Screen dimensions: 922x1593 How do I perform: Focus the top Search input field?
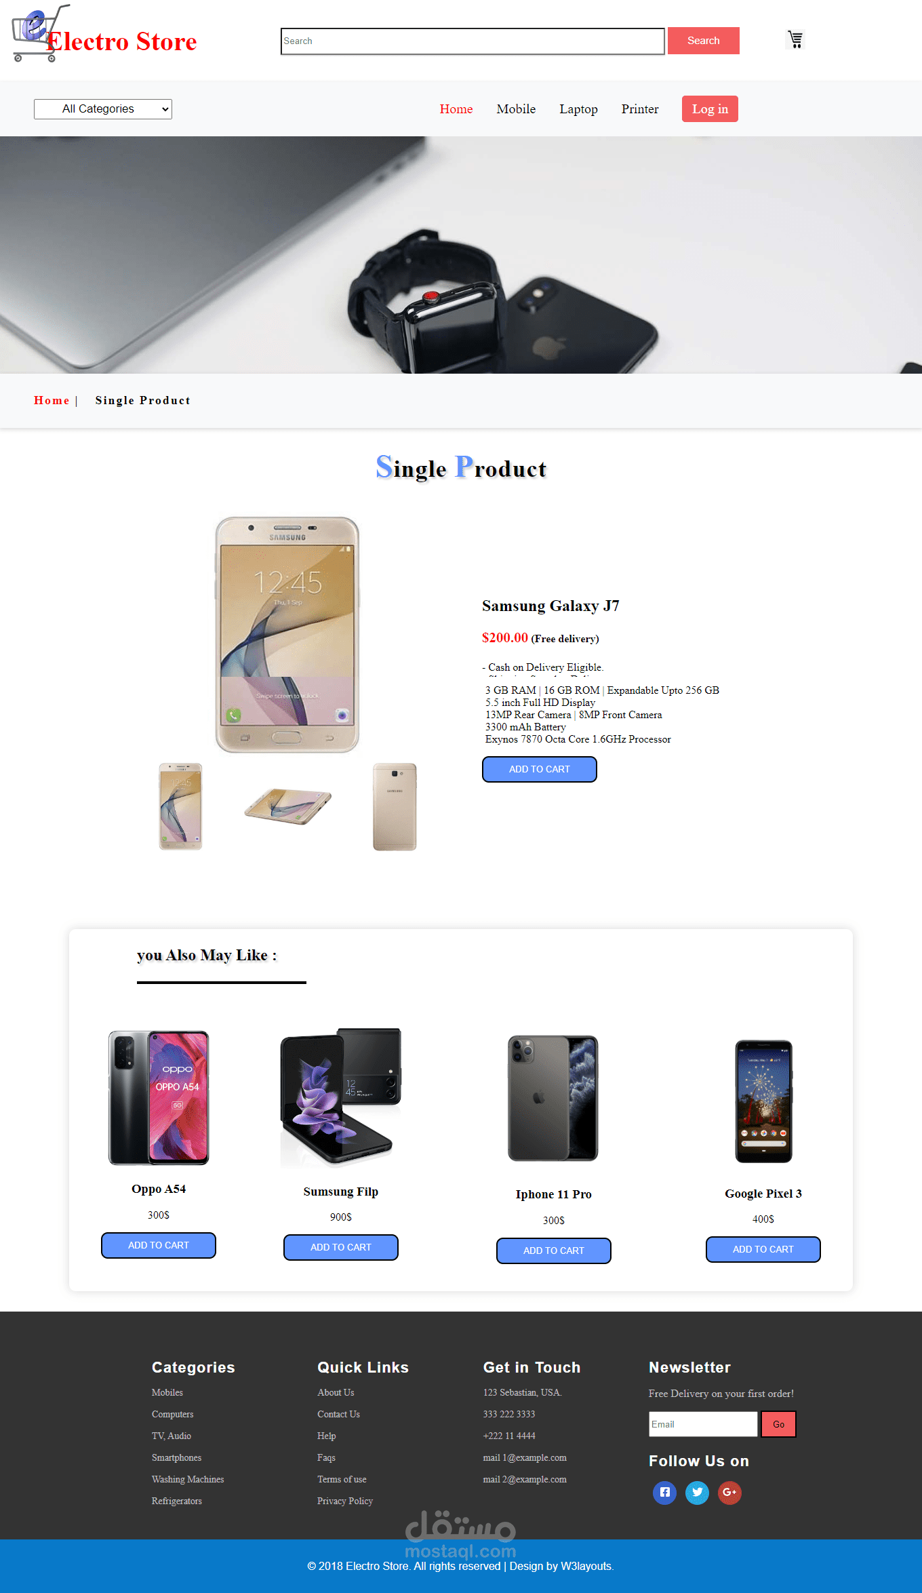coord(473,41)
